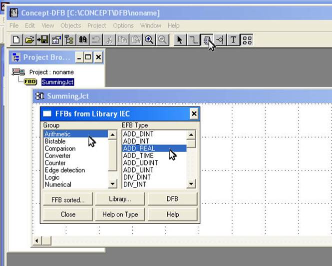Select Logic in the Group list
This screenshot has height=266, width=332.
[x=75, y=177]
